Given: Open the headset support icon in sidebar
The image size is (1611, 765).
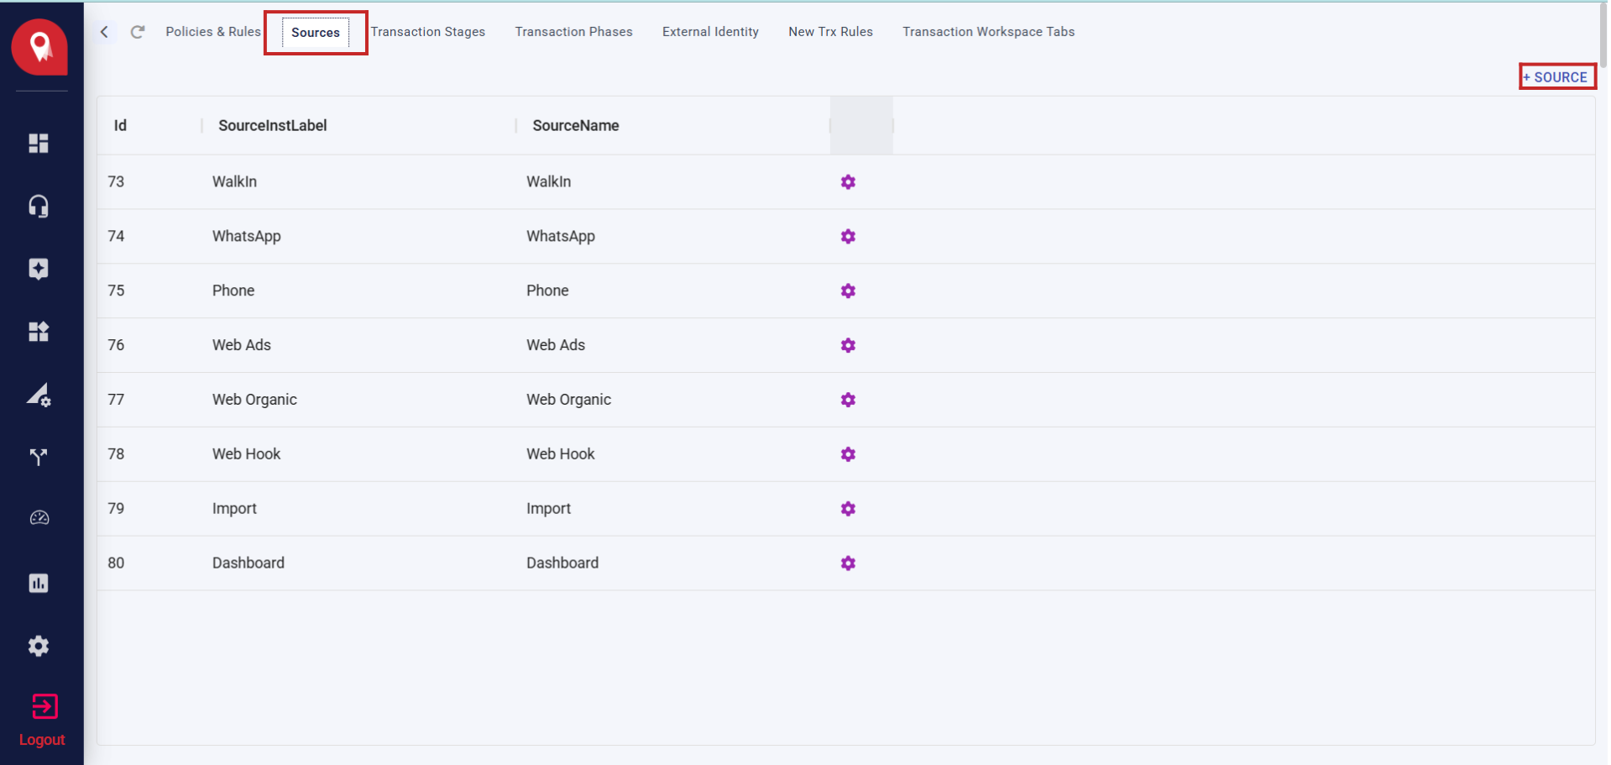Looking at the screenshot, I should 39,206.
